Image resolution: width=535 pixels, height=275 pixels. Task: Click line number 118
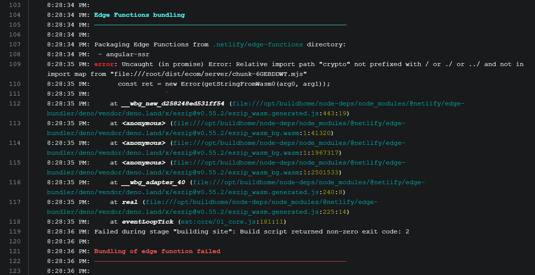click(x=15, y=222)
